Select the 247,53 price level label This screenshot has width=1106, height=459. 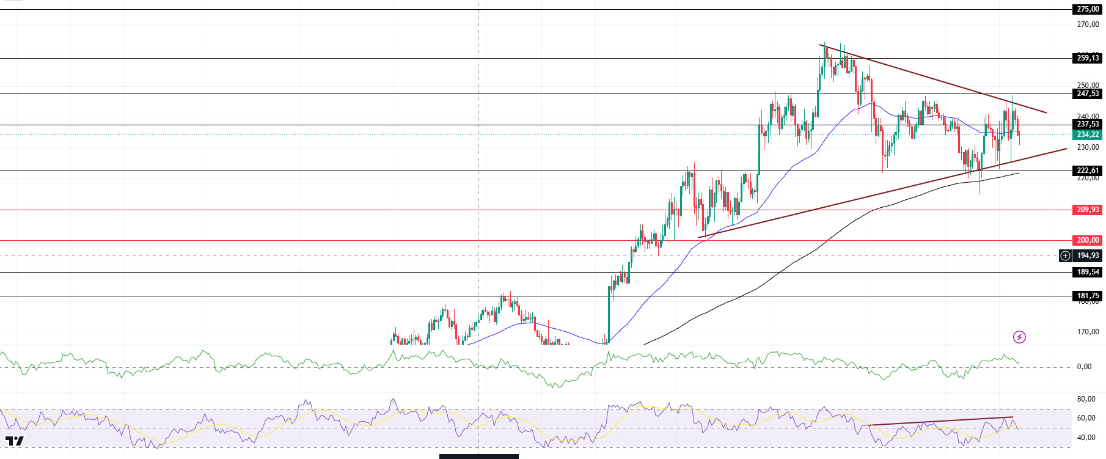(1088, 94)
